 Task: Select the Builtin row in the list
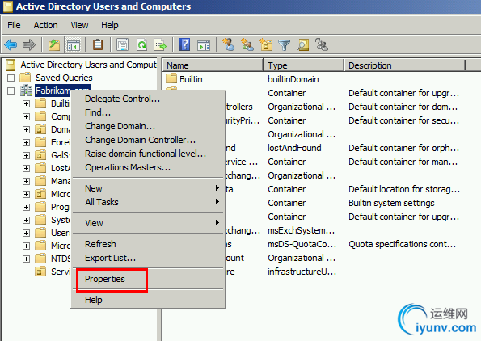191,79
